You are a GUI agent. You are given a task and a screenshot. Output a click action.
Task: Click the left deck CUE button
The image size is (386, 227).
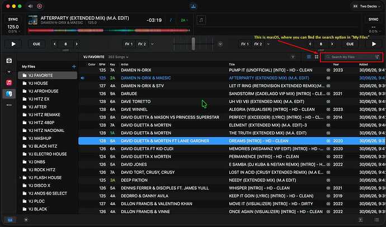pos(36,44)
